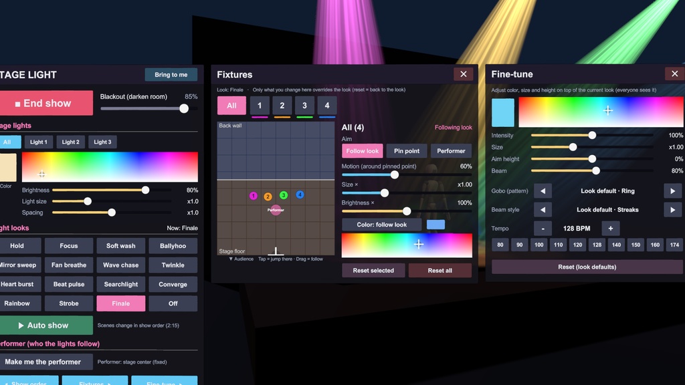Set aim mode to Performer
The width and height of the screenshot is (685, 385).
[x=451, y=151]
